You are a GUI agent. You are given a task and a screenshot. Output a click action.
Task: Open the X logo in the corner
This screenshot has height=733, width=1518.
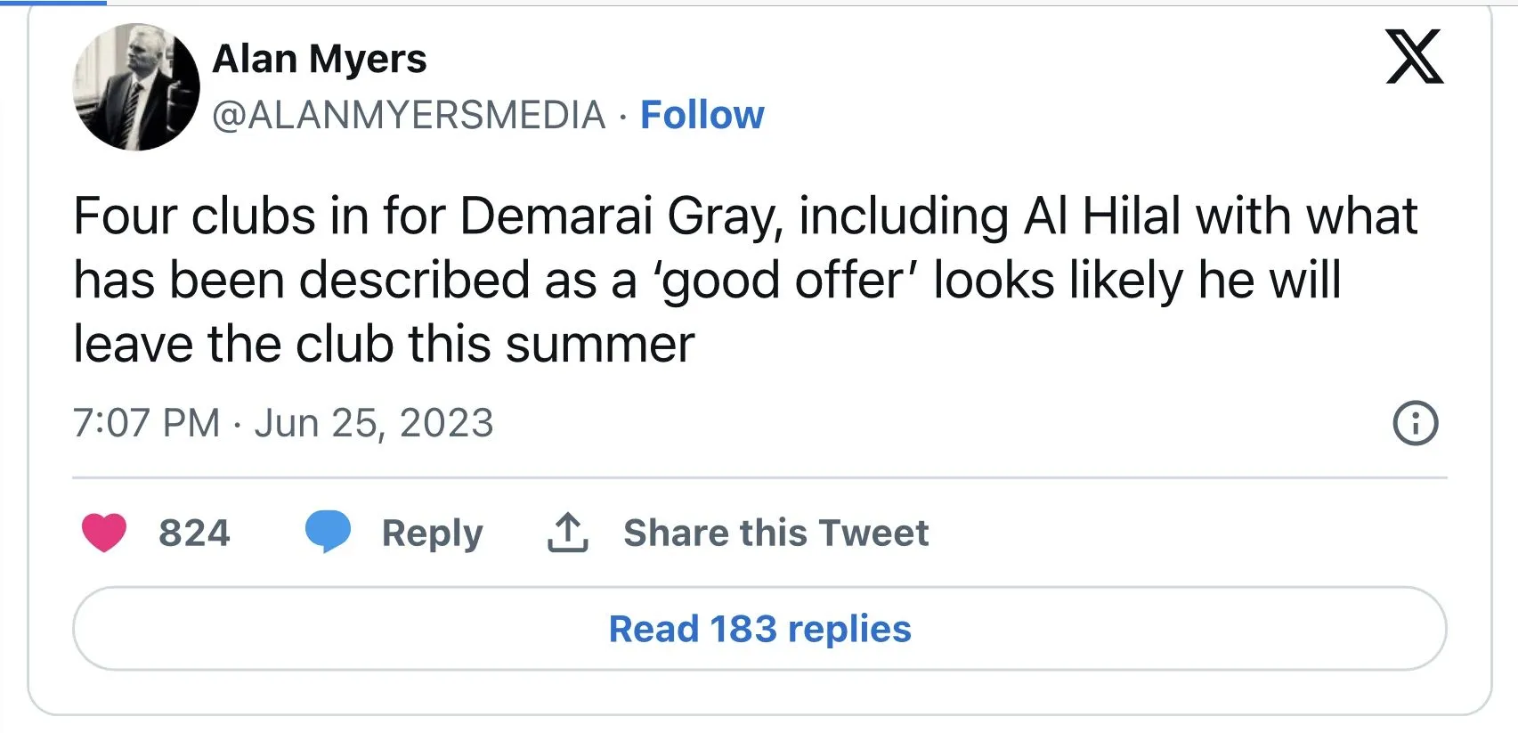coord(1414,57)
